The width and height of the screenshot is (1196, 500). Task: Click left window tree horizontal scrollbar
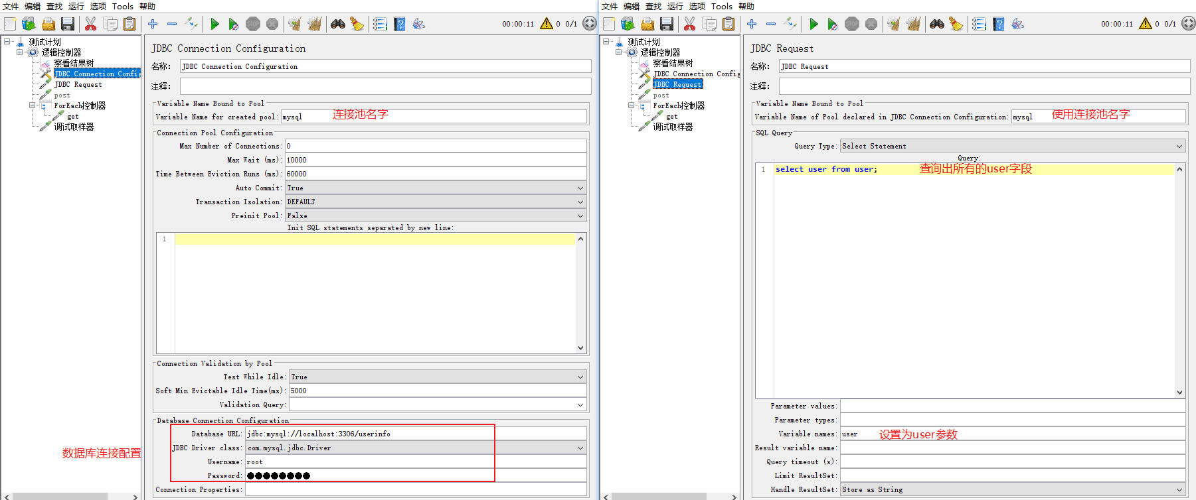pyautogui.click(x=60, y=496)
